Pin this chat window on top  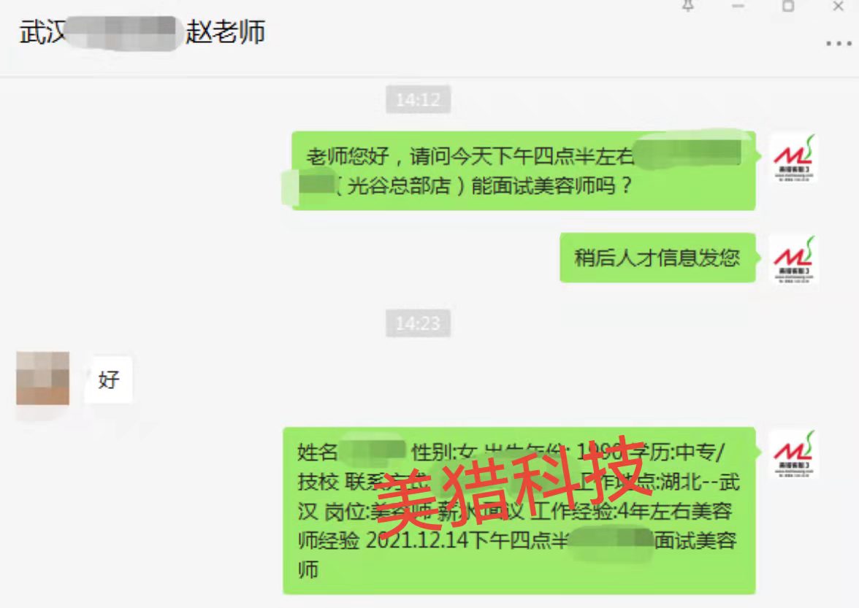point(688,5)
